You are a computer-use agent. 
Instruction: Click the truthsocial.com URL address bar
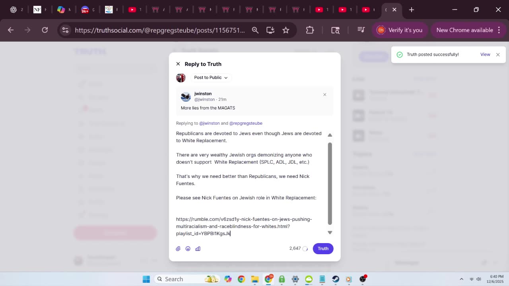160,30
